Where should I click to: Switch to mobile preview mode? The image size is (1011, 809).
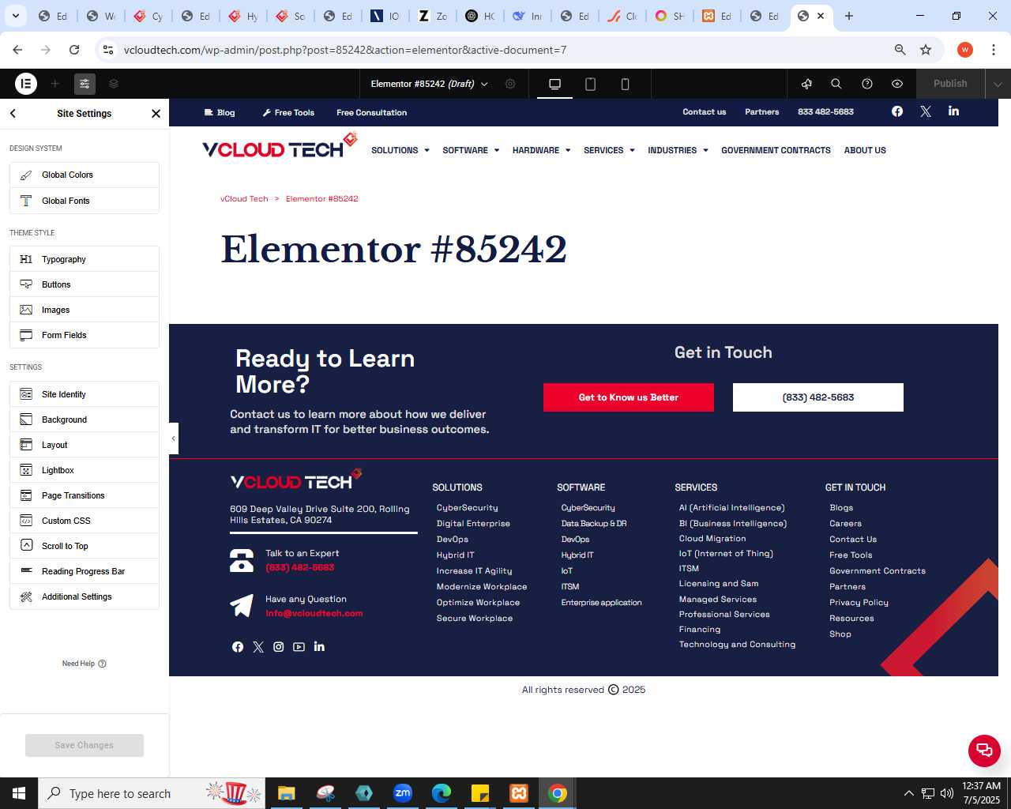point(625,84)
